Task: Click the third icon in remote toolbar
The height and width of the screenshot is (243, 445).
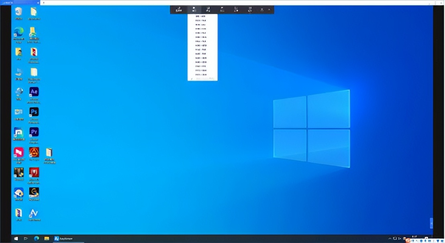Action: [208, 9]
